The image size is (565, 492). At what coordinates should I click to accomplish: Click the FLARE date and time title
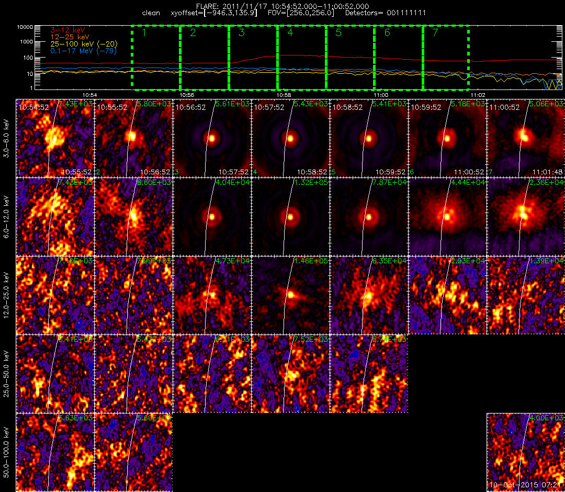282,6
